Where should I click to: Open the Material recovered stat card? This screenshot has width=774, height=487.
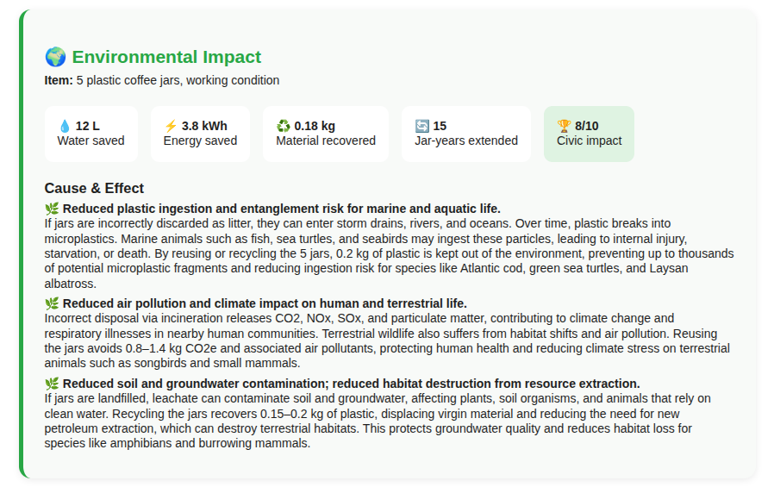(326, 134)
